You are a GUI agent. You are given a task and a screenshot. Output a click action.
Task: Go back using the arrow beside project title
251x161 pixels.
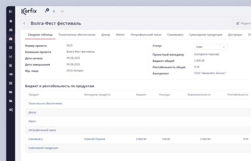pyautogui.click(x=24, y=23)
